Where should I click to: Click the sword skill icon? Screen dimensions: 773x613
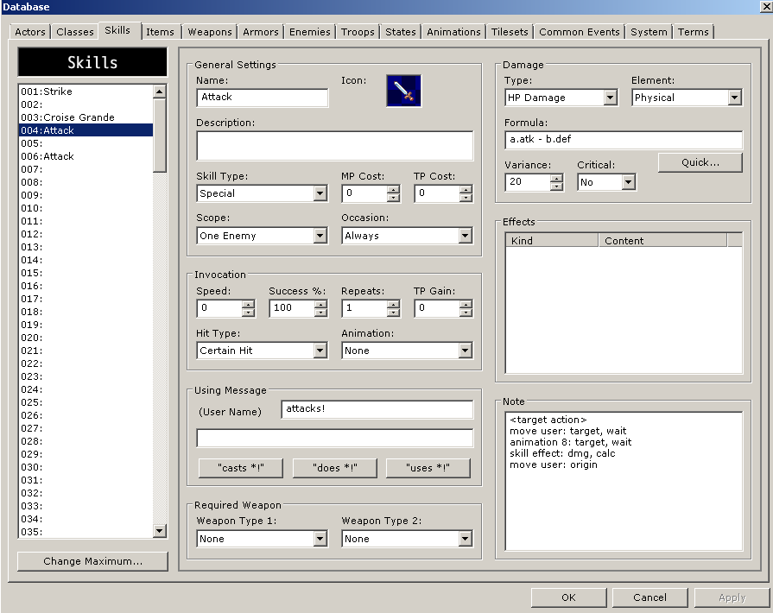[403, 91]
